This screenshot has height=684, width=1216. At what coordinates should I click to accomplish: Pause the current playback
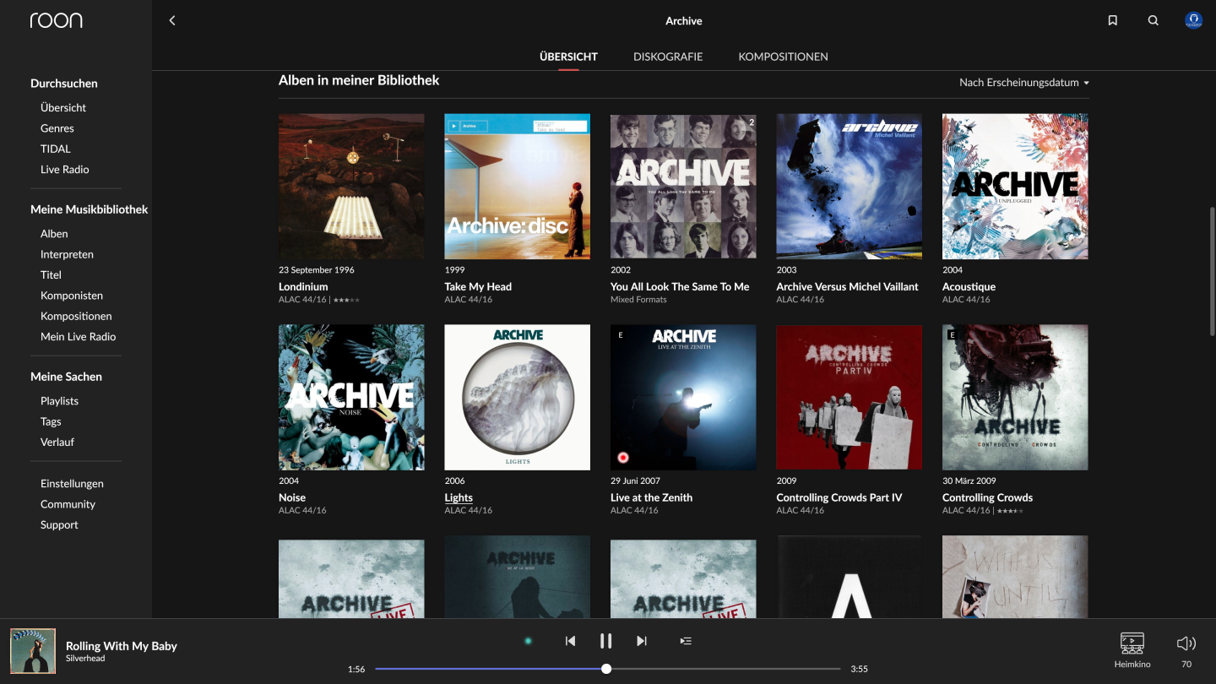tap(605, 641)
